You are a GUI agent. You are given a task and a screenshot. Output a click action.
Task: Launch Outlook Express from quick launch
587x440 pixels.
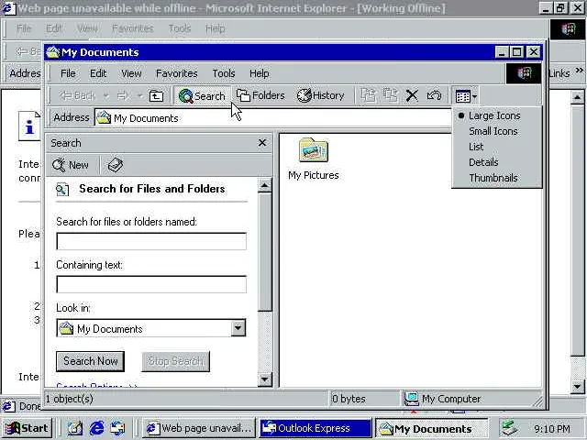pyautogui.click(x=117, y=428)
